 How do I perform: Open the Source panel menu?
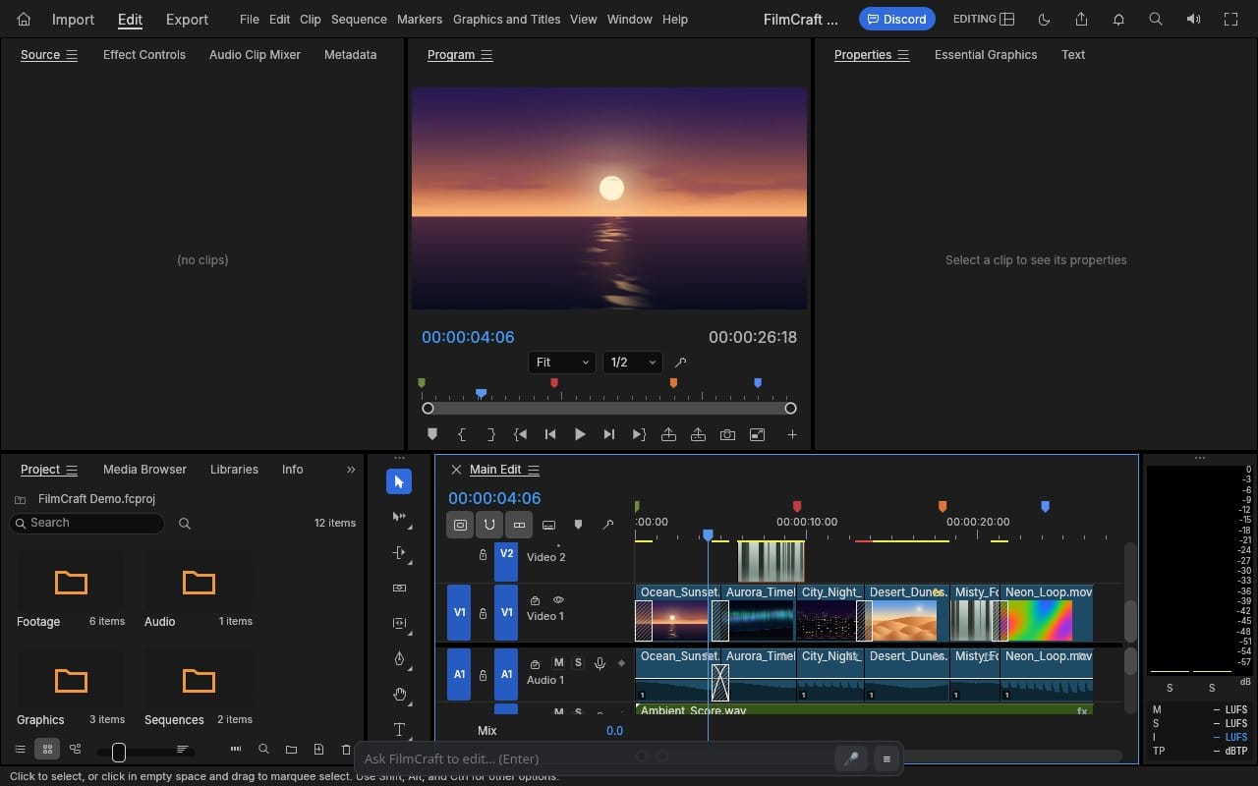[71, 55]
